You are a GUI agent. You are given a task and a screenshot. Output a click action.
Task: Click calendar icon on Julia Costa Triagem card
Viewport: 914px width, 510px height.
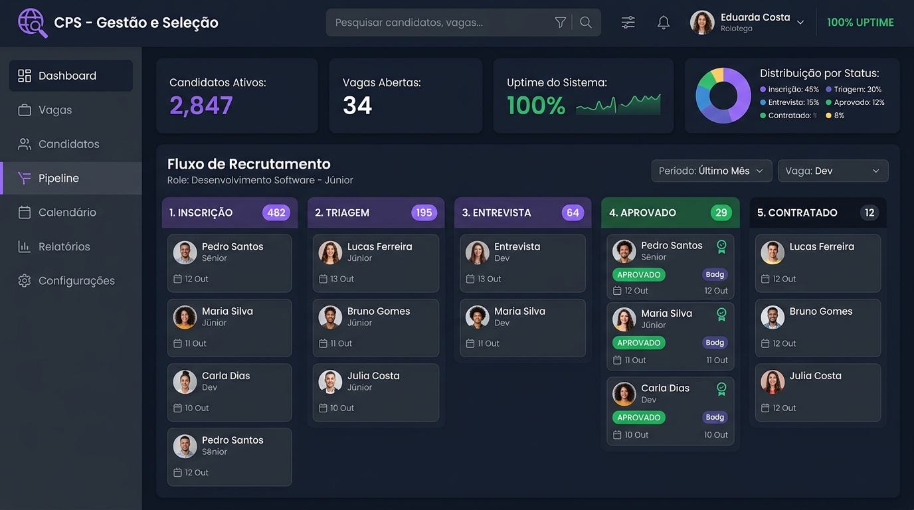coord(323,408)
